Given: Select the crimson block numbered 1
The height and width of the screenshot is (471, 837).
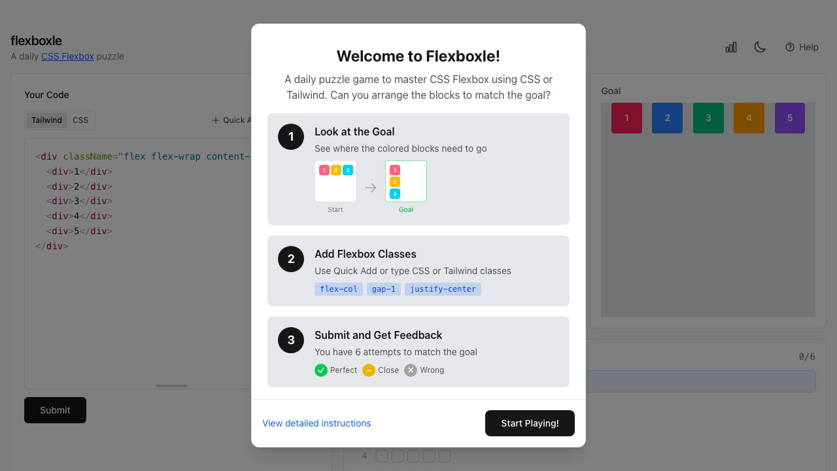Looking at the screenshot, I should point(626,118).
